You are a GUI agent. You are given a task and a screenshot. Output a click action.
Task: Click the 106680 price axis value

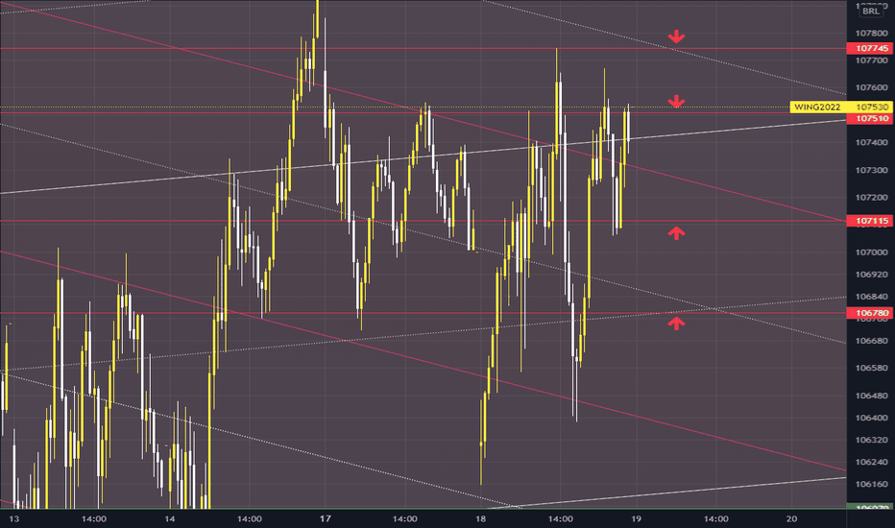pyautogui.click(x=871, y=341)
